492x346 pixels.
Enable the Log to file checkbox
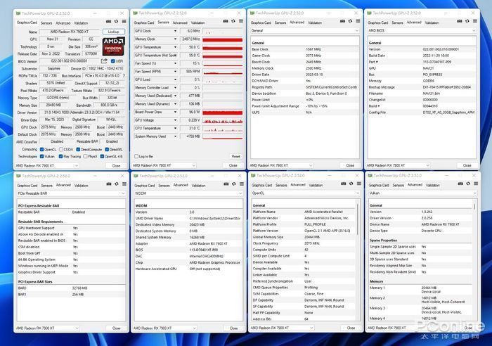136,156
